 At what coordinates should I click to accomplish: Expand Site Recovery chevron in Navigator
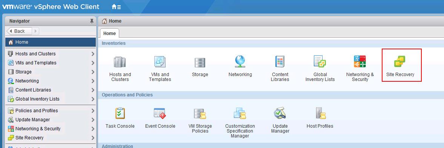[92, 137]
